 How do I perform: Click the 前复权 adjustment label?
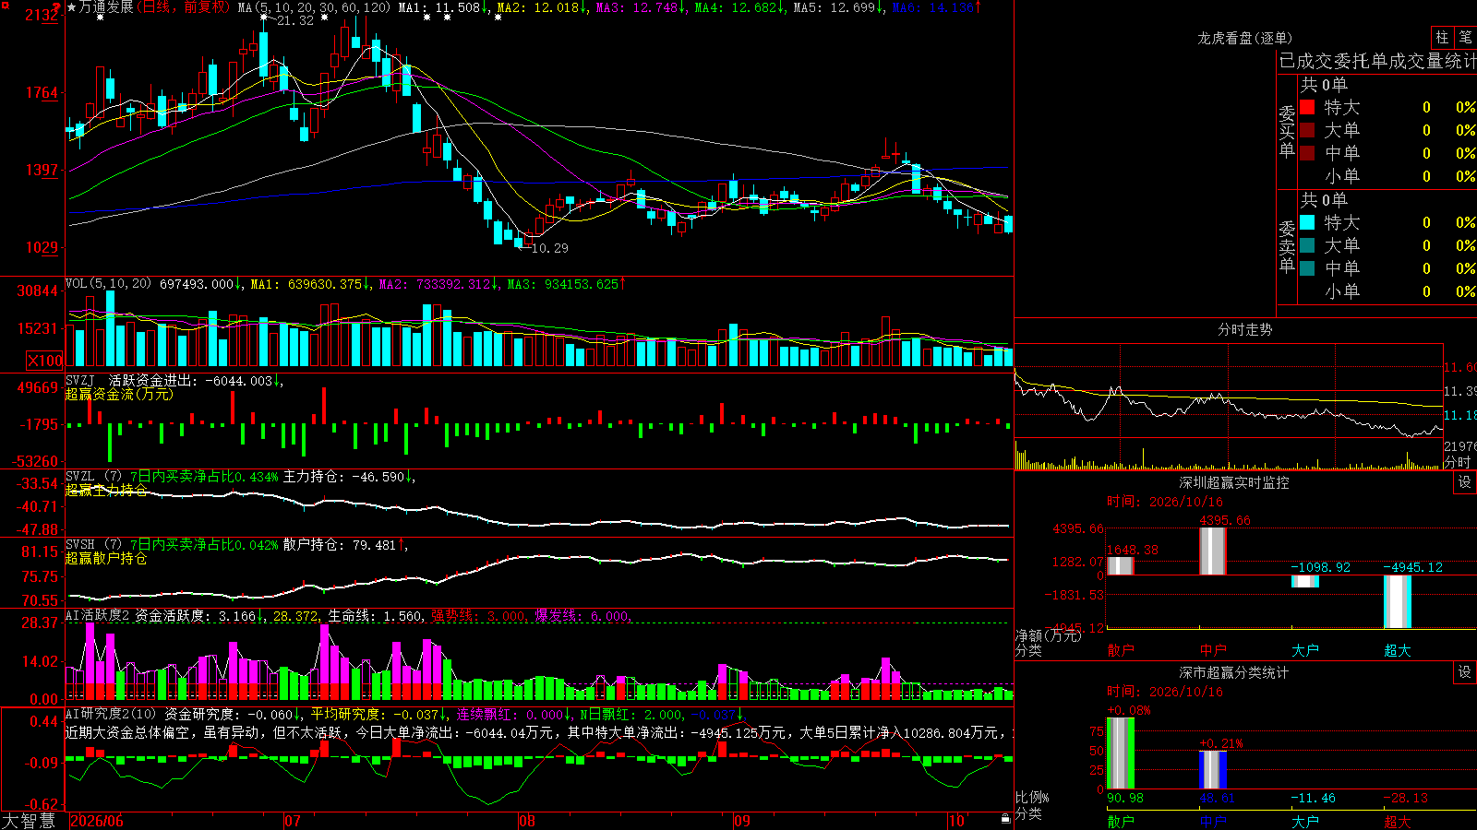[204, 7]
